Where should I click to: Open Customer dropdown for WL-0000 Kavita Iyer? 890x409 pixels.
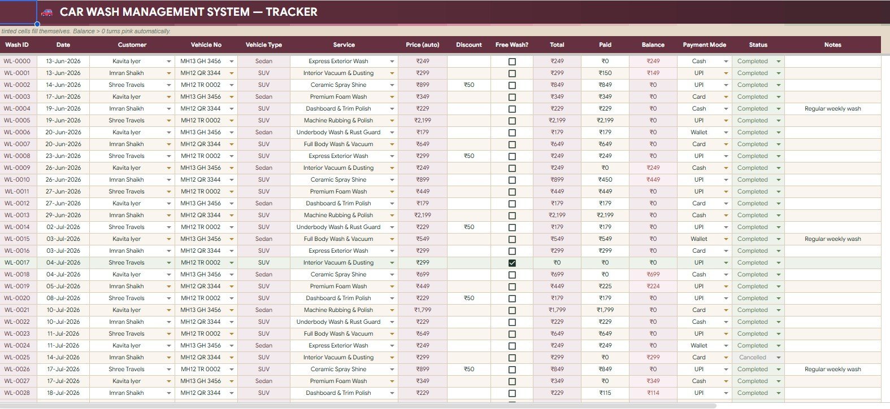click(168, 61)
